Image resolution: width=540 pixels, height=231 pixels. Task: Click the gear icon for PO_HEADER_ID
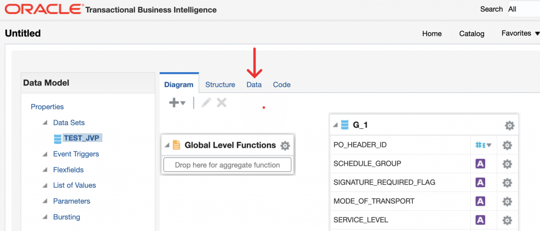click(x=507, y=146)
